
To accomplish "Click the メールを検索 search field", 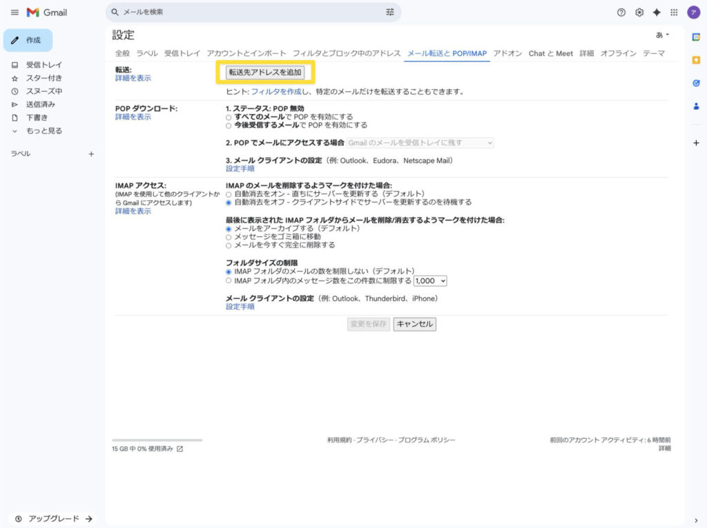I will (249, 12).
